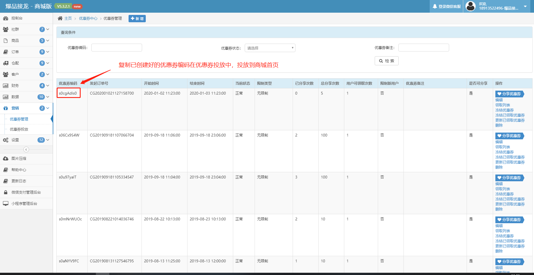The width and height of the screenshot is (534, 275).
Task: Open the 更新日志 menu item
Action: [x=27, y=181]
